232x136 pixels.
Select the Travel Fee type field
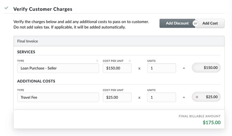tap(58, 97)
